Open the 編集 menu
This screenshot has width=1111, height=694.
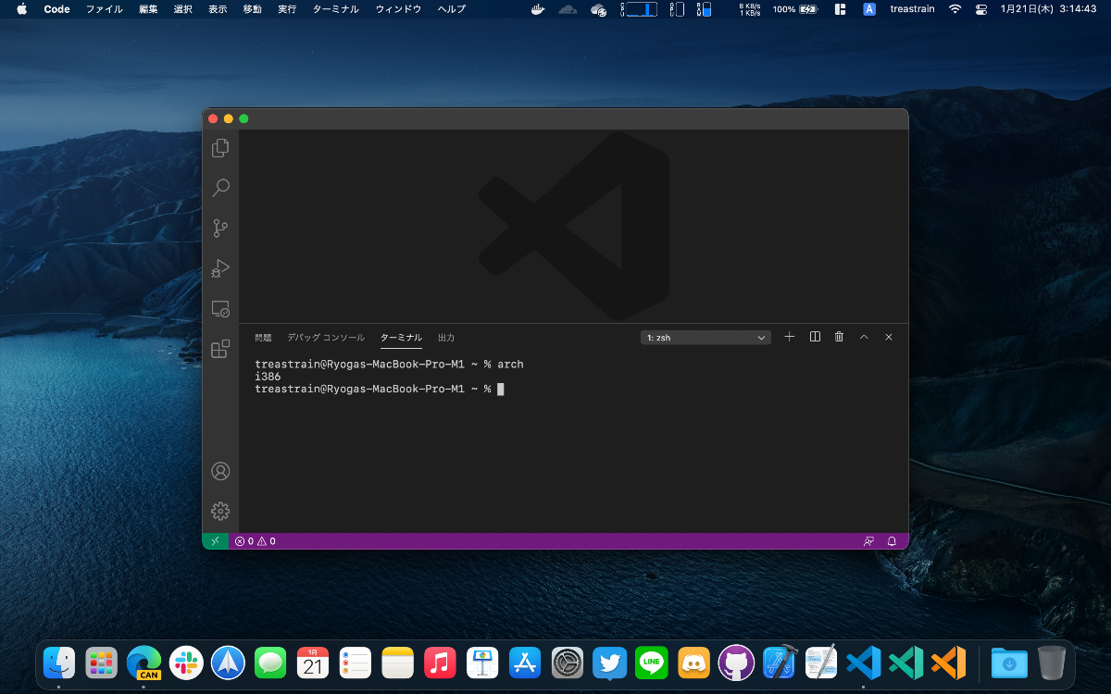148,9
